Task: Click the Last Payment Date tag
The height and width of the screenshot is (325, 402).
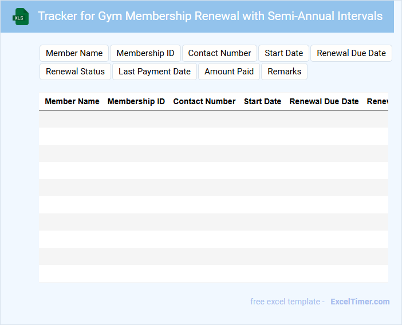Action: pyautogui.click(x=155, y=72)
